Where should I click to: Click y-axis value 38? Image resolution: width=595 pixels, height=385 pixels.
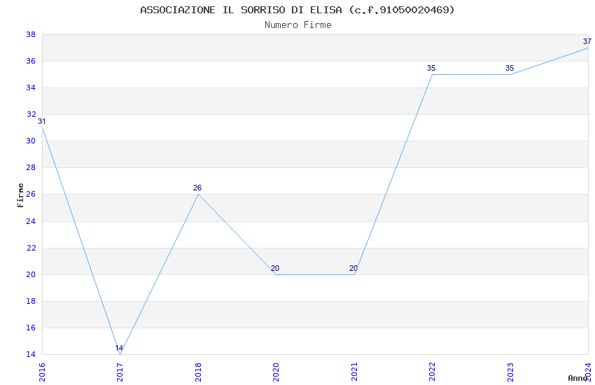click(x=31, y=34)
